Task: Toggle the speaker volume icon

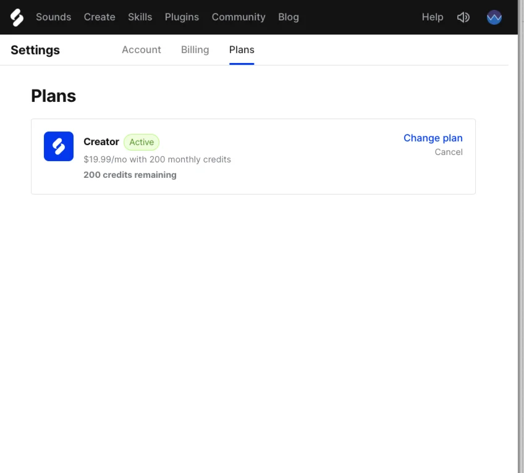Action: click(463, 17)
